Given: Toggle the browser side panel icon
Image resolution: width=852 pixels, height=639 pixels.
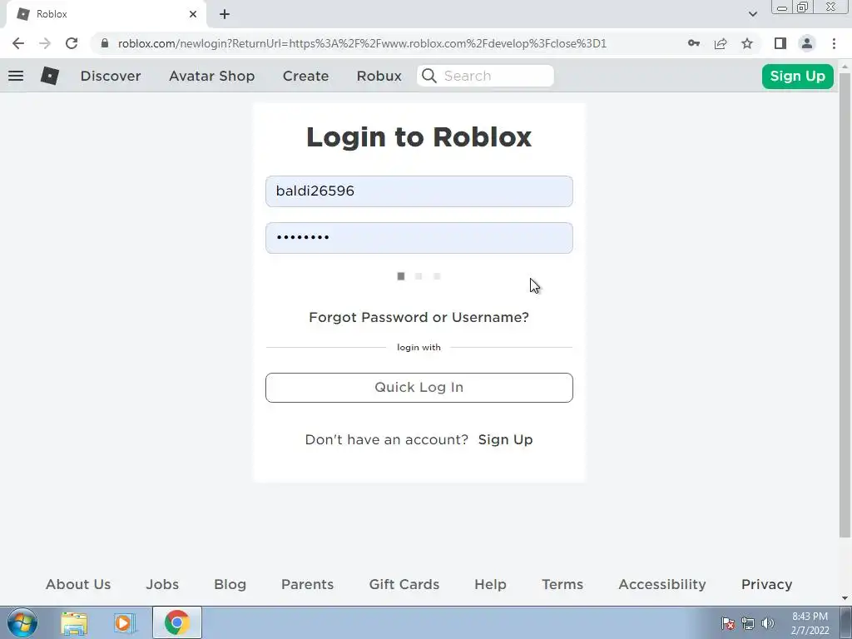Looking at the screenshot, I should coord(780,43).
